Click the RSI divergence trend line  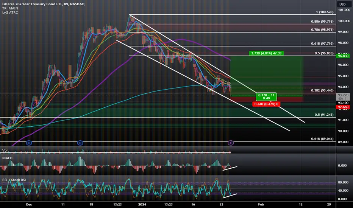tap(230, 196)
